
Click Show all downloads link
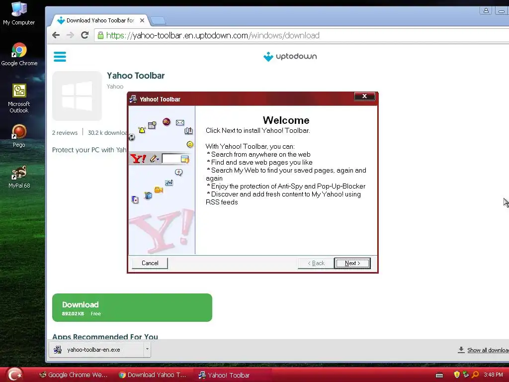click(x=488, y=350)
